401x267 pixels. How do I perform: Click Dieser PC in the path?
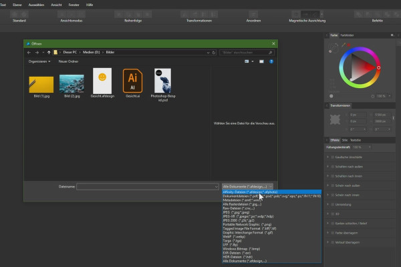tap(70, 52)
